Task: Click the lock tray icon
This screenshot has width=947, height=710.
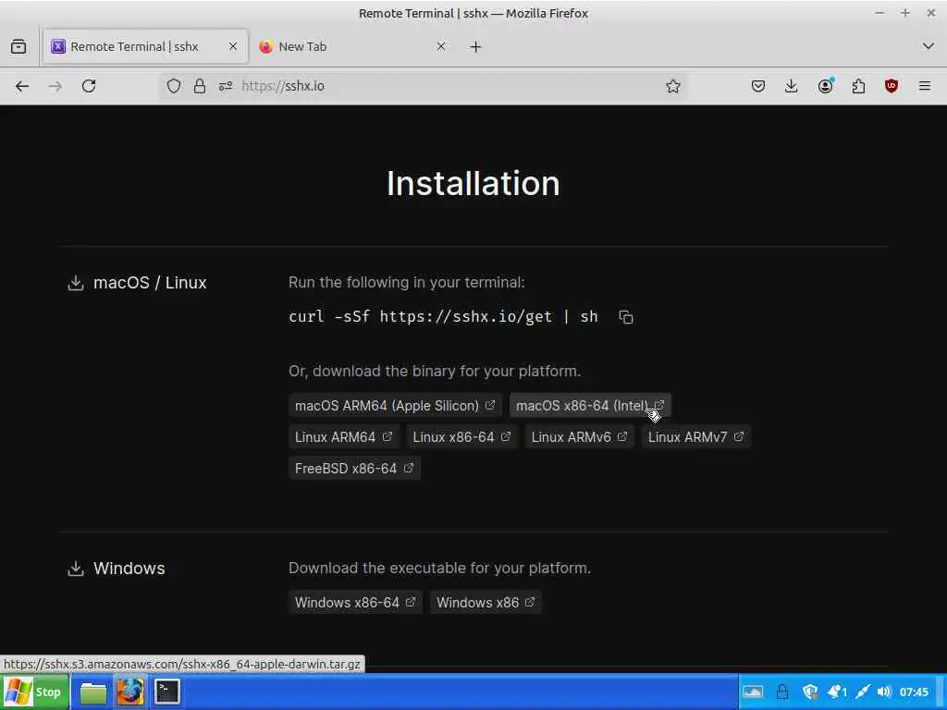Action: tap(782, 692)
